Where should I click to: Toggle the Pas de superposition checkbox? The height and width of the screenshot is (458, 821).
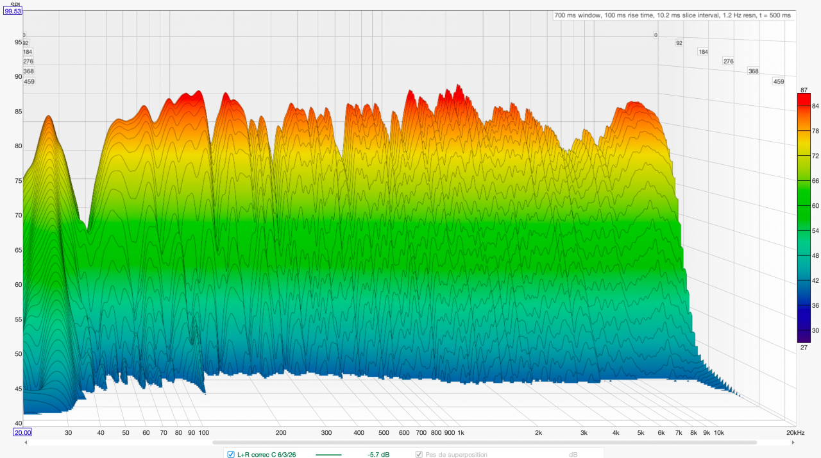(419, 454)
